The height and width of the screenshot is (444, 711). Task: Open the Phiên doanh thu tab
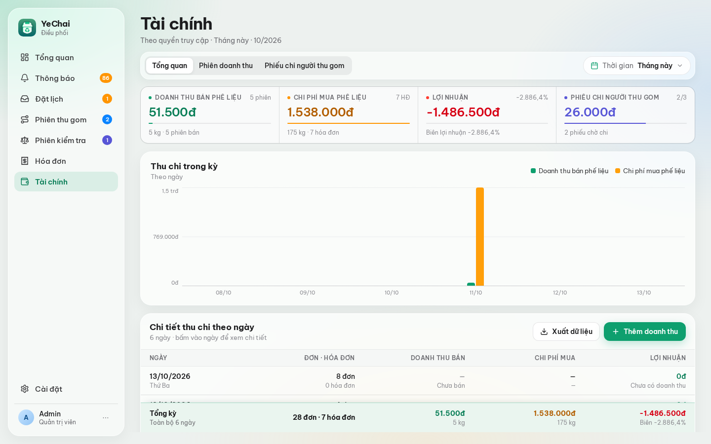(x=226, y=66)
